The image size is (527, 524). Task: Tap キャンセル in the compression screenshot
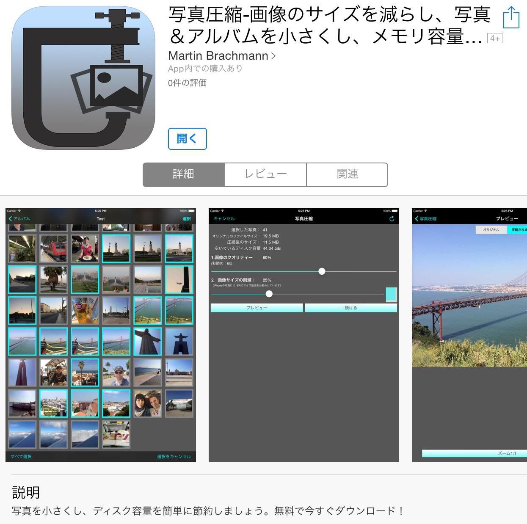224,219
